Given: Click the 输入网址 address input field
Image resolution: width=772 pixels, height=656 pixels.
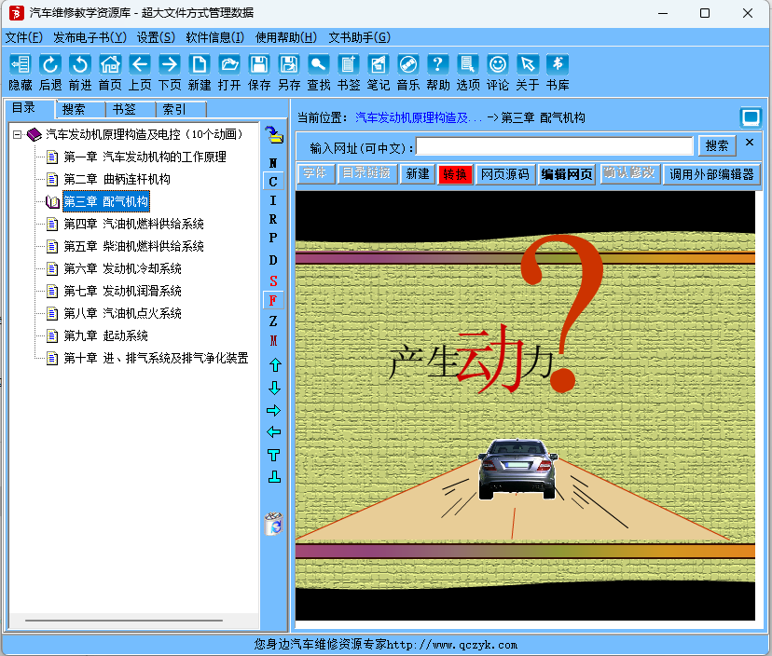Looking at the screenshot, I should 555,146.
